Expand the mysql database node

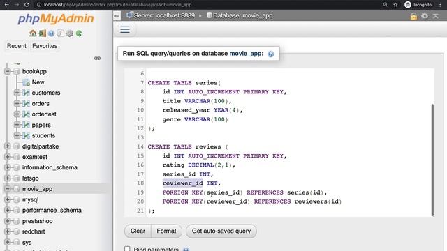8,199
